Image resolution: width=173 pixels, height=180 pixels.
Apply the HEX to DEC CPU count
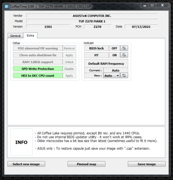pos(69,76)
